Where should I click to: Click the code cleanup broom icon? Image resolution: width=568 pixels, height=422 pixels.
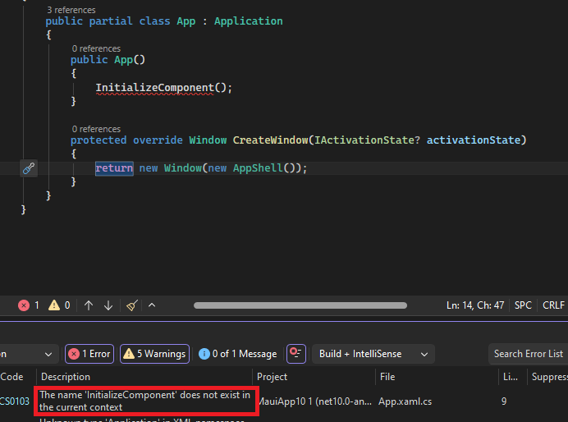pyautogui.click(x=132, y=305)
